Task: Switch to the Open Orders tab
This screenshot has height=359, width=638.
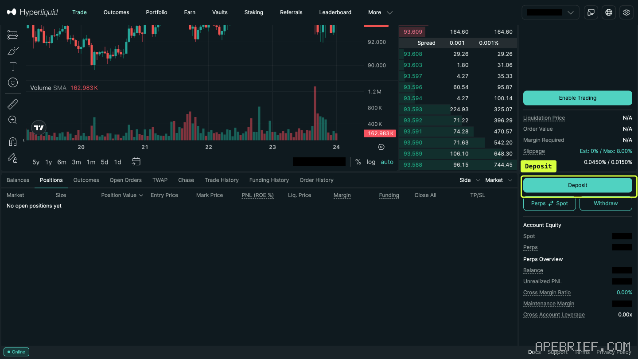Action: pos(126,180)
